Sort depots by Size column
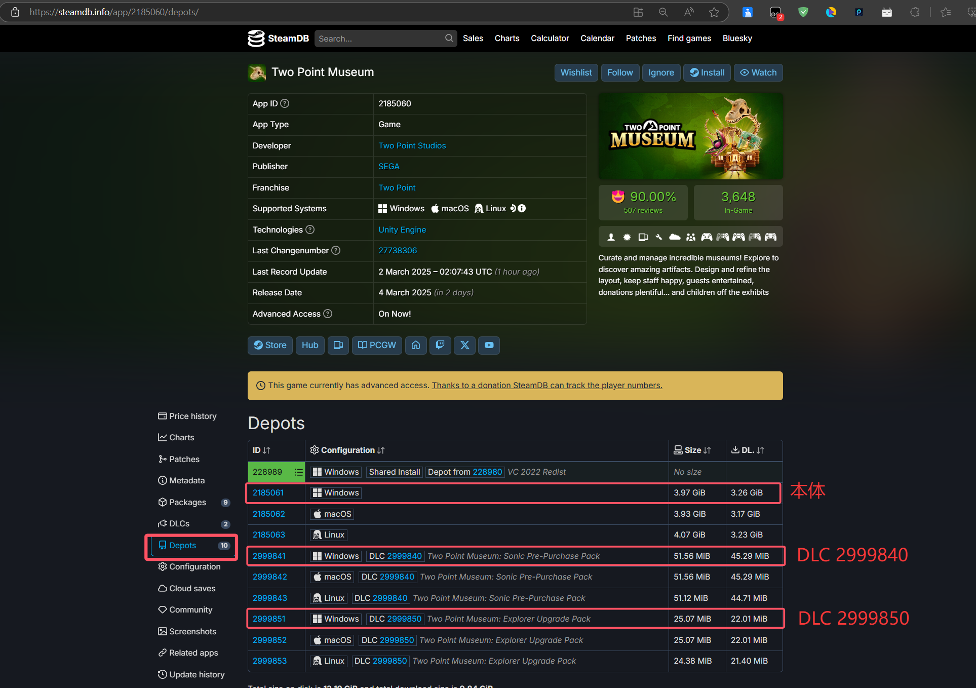 click(692, 450)
